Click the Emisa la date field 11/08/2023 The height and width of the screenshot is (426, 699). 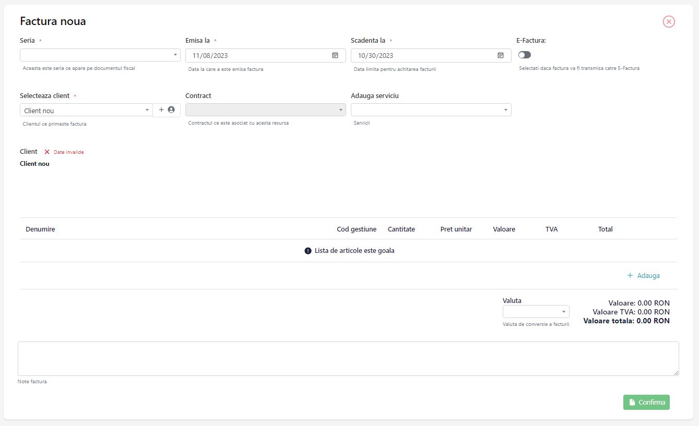pos(266,55)
